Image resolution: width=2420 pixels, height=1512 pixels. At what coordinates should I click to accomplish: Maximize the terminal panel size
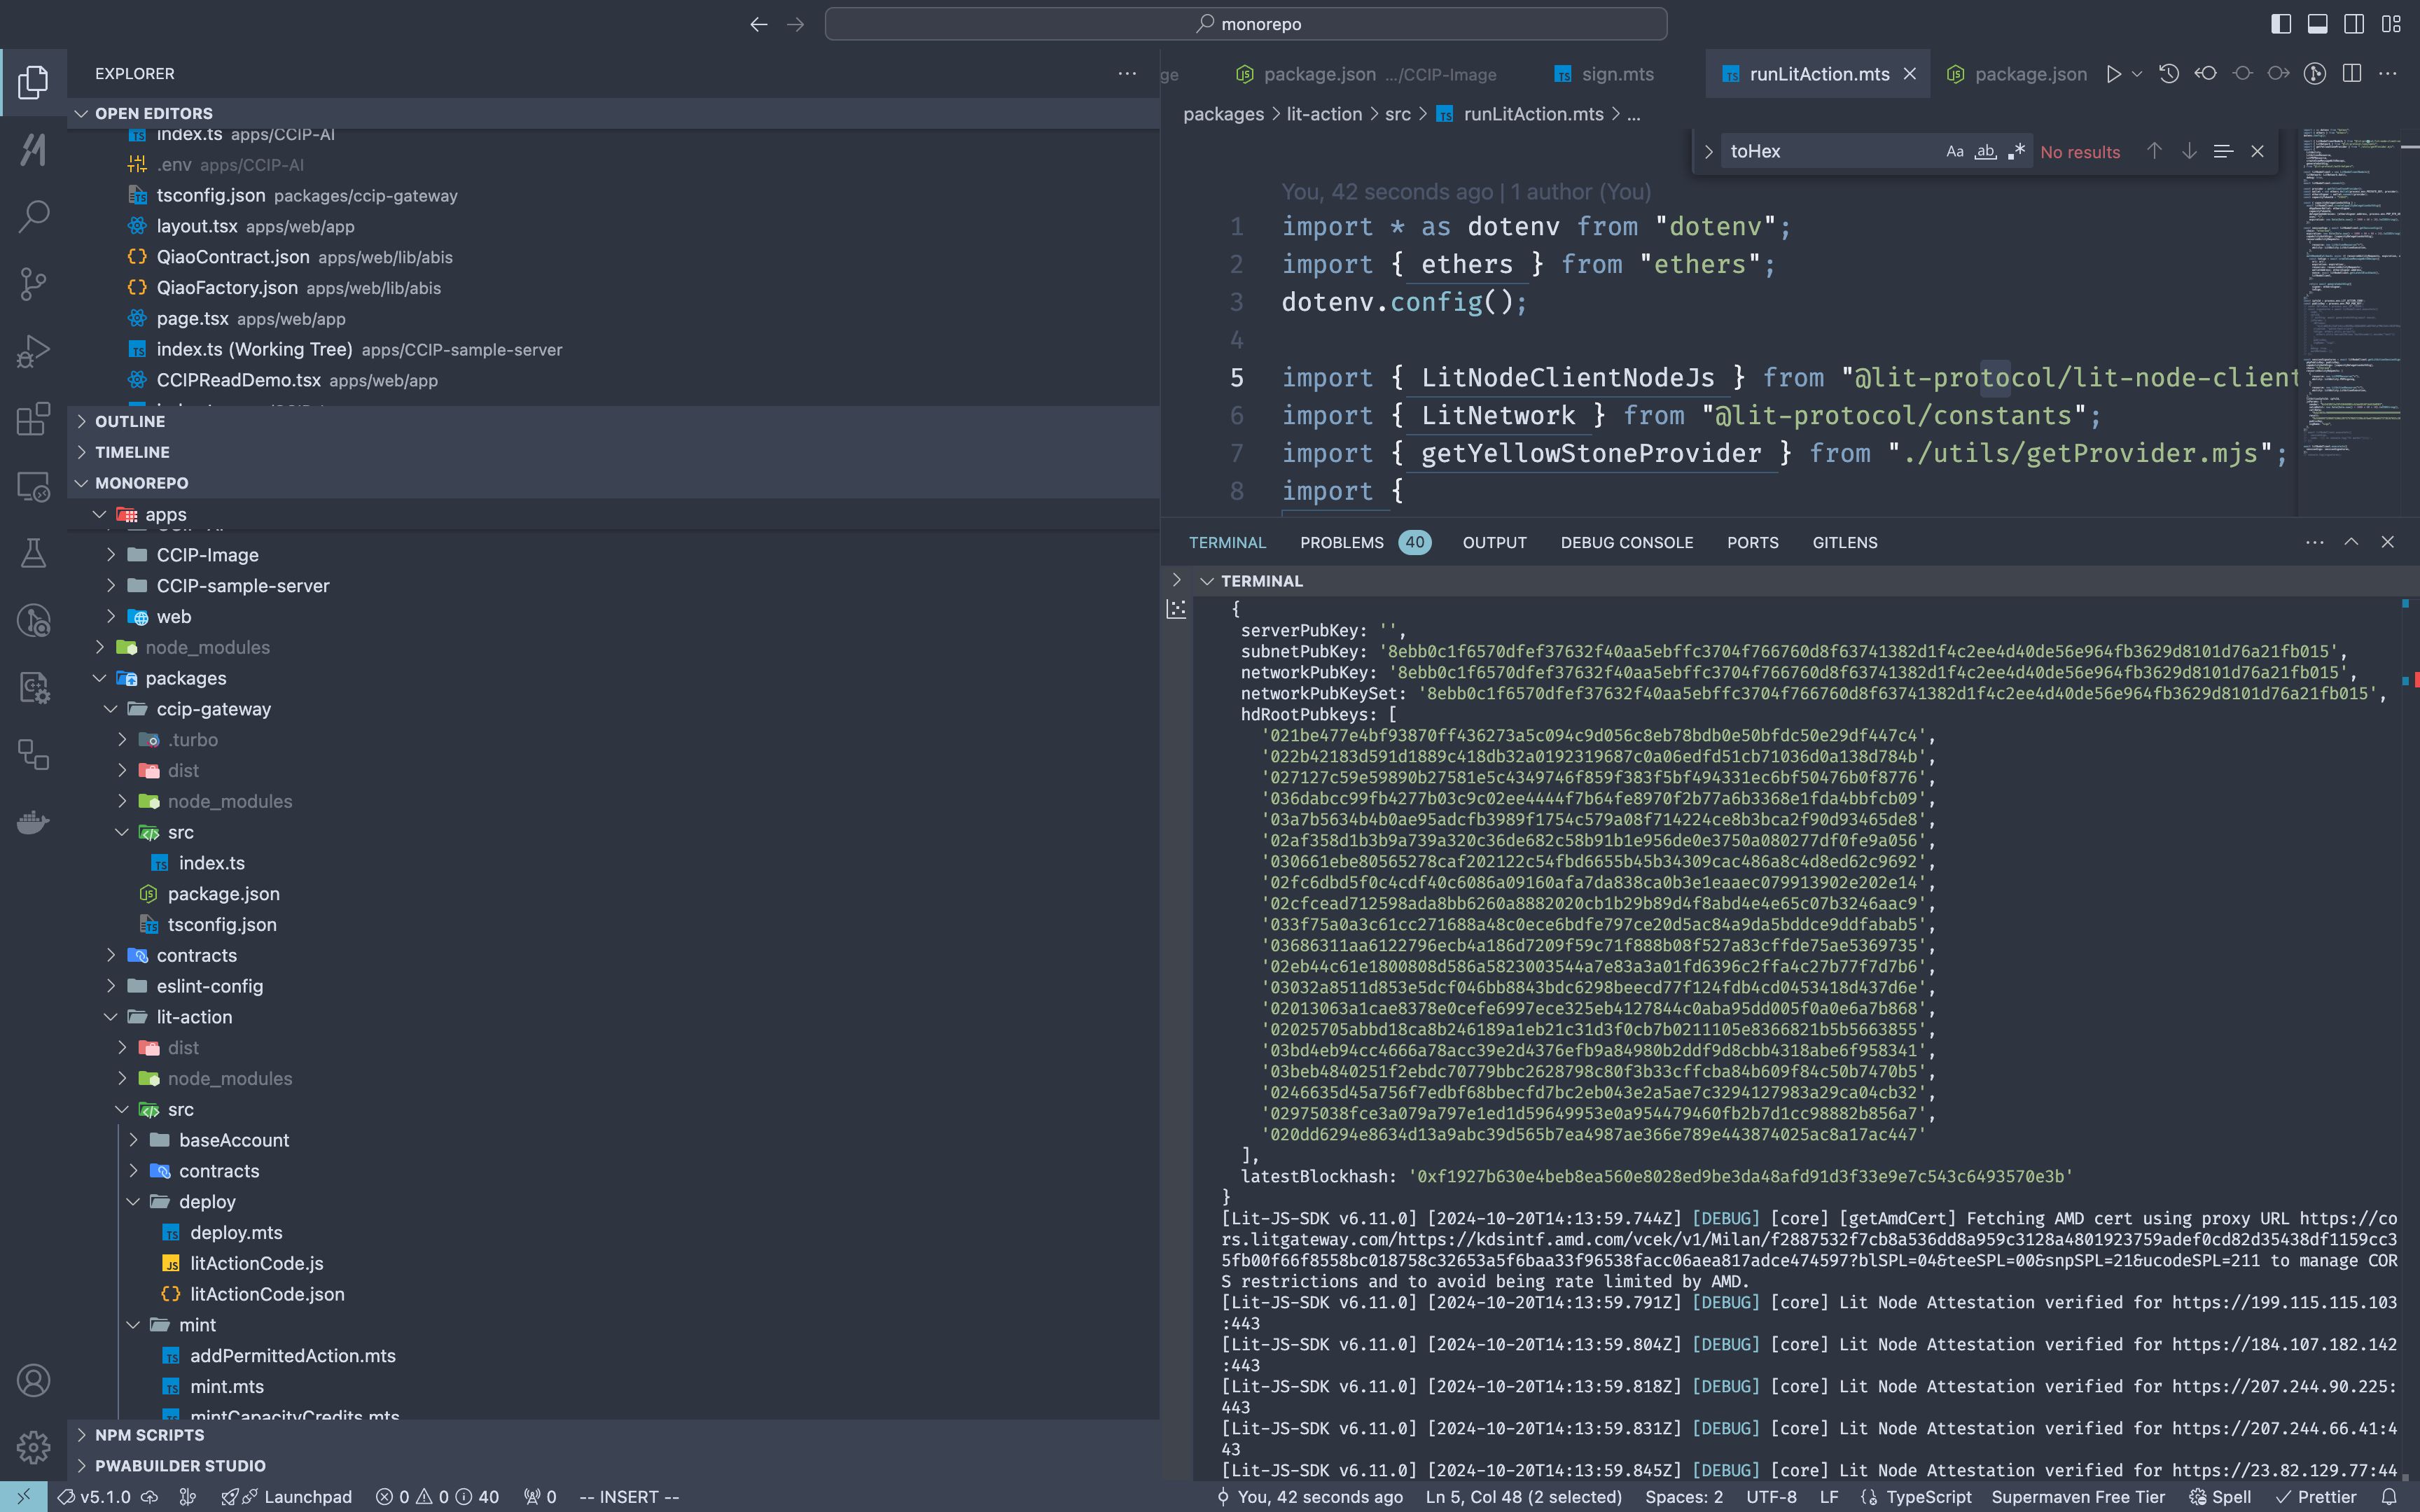coord(2351,542)
